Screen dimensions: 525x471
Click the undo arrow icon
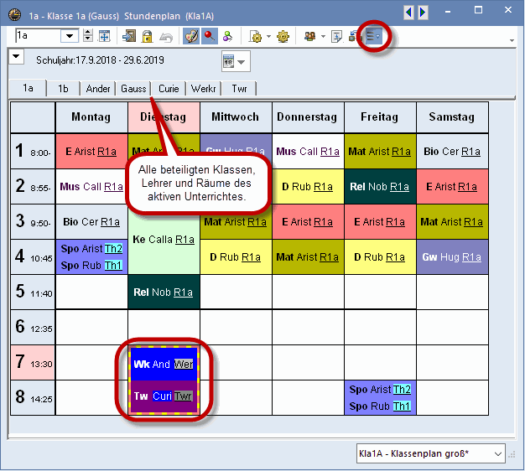166,37
